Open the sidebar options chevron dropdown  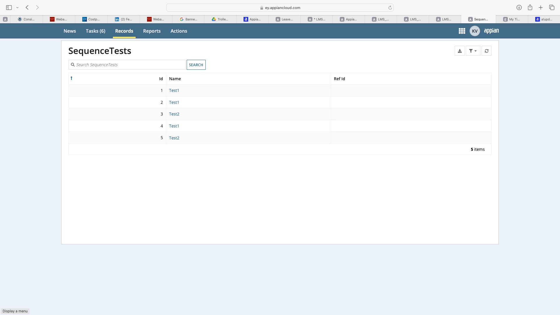pyautogui.click(x=17, y=8)
